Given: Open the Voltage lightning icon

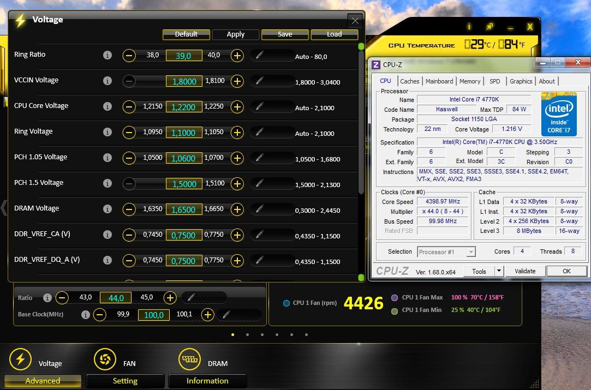Looking at the screenshot, I should coord(20,359).
